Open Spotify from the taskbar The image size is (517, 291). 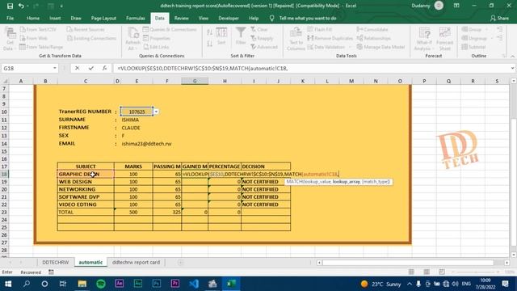point(101,284)
